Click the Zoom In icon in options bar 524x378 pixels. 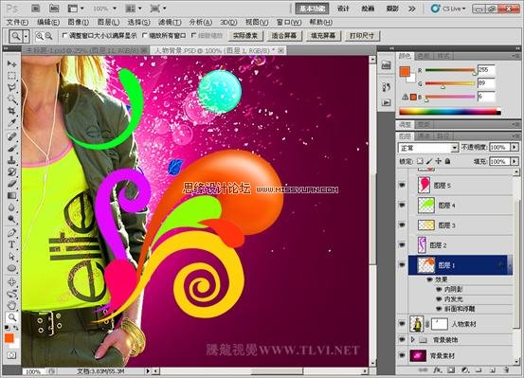(40, 36)
